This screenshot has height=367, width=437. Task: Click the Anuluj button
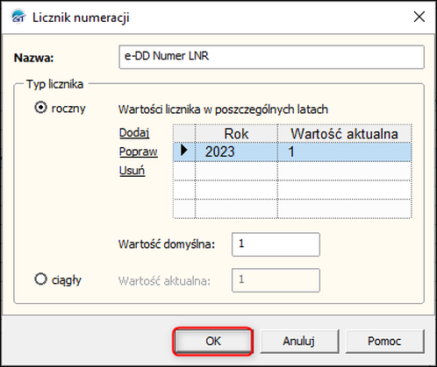pos(298,341)
